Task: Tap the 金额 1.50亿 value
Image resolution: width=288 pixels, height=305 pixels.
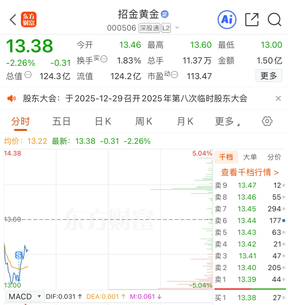Action: pos(269,61)
